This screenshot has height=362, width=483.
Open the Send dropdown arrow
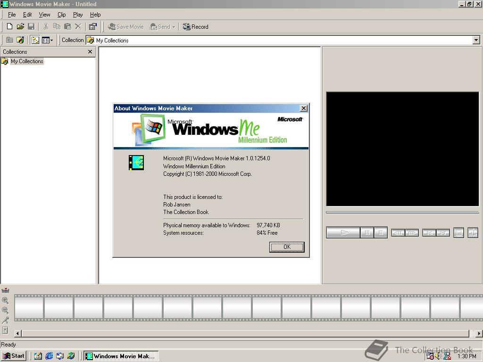[x=174, y=27]
